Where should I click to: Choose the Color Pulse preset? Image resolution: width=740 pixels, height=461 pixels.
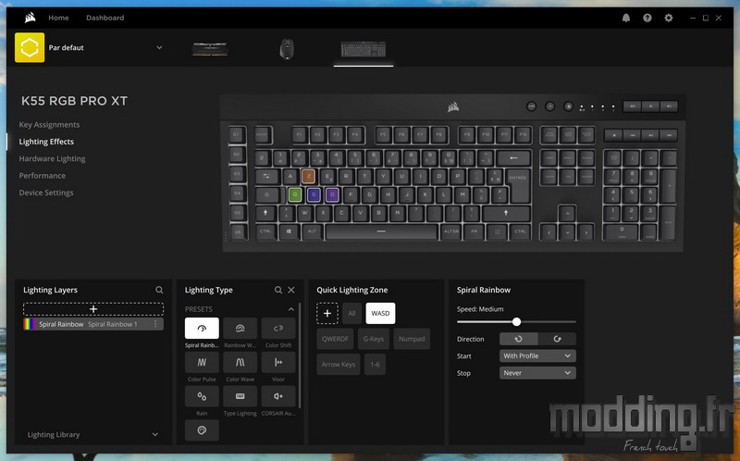202,362
